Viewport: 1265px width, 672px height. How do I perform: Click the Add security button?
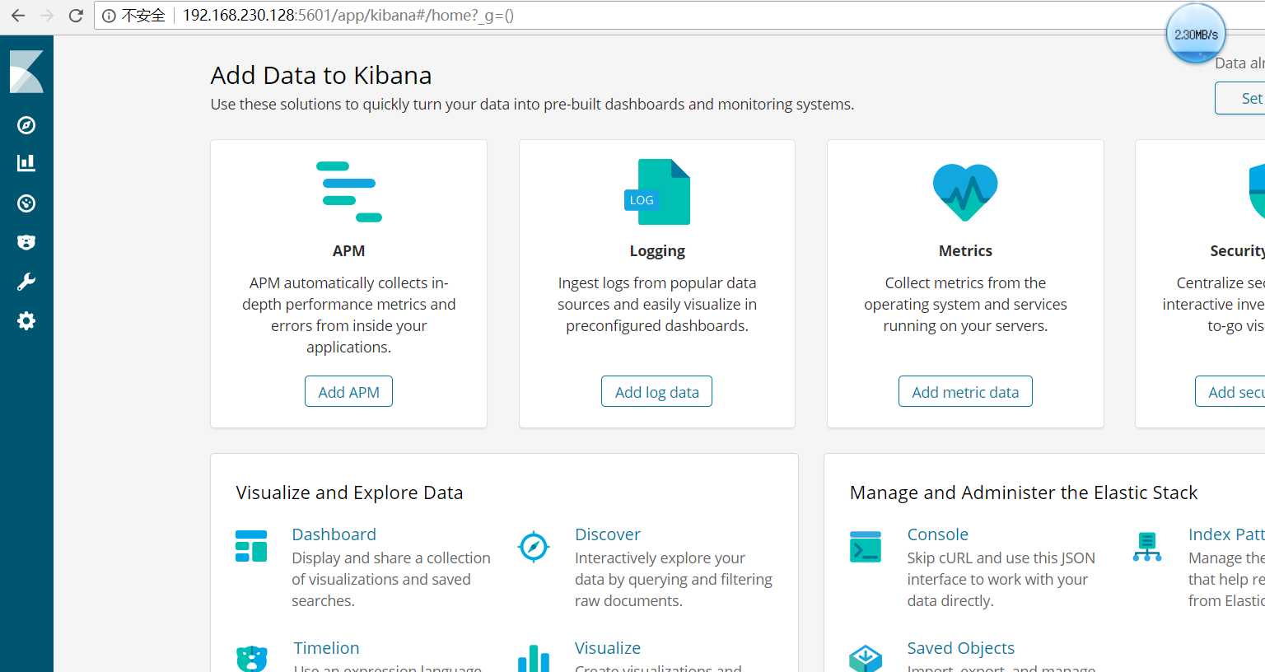pyautogui.click(x=1230, y=392)
